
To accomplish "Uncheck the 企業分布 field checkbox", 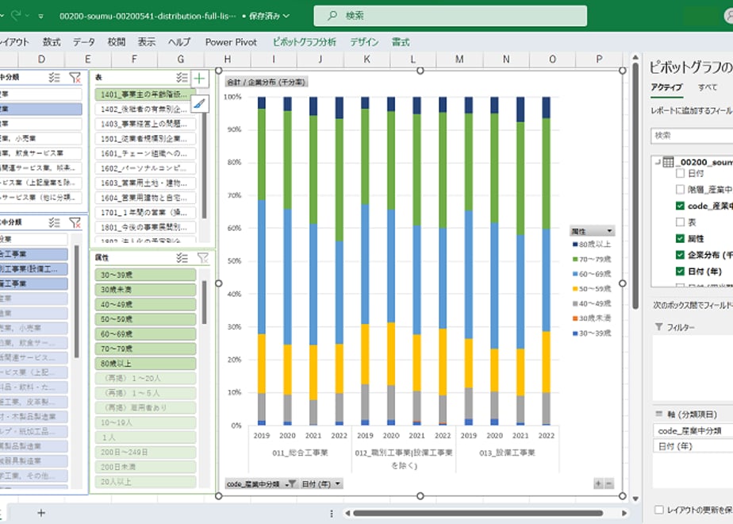I will pos(680,255).
